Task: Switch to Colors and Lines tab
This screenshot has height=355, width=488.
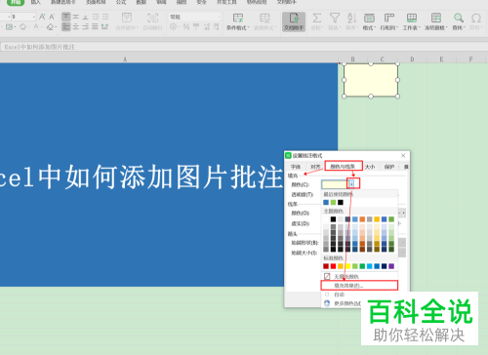Action: click(x=344, y=167)
